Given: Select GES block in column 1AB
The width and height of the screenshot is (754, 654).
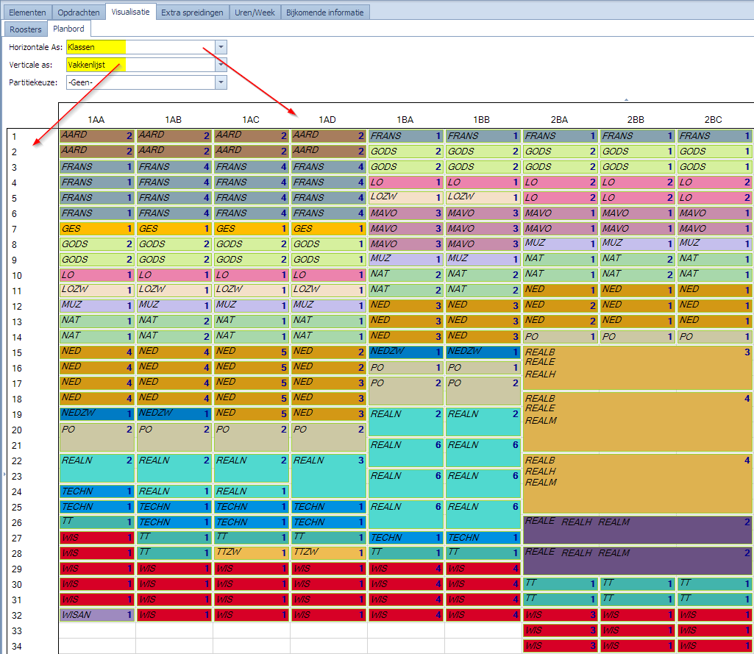Looking at the screenshot, I should click(x=174, y=228).
